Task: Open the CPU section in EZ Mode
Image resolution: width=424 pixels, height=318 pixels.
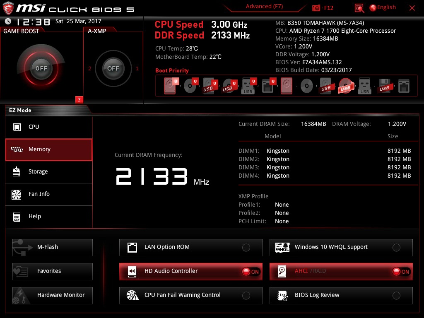Action: click(49, 127)
